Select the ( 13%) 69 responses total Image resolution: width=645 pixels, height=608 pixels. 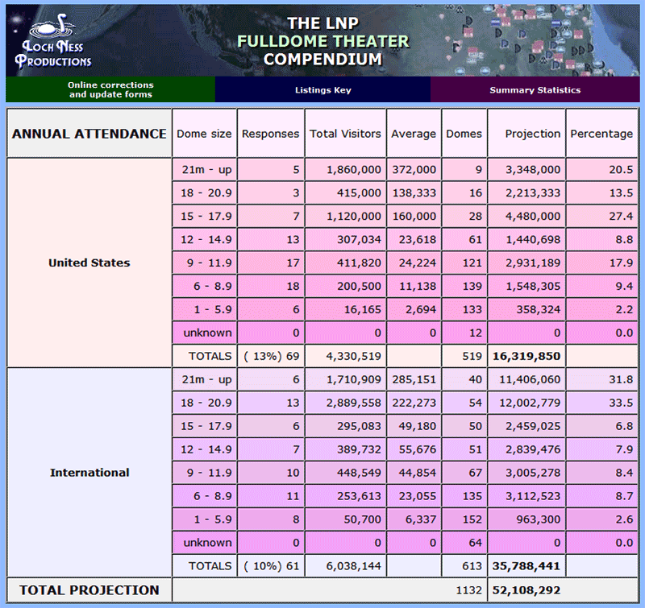[271, 356]
